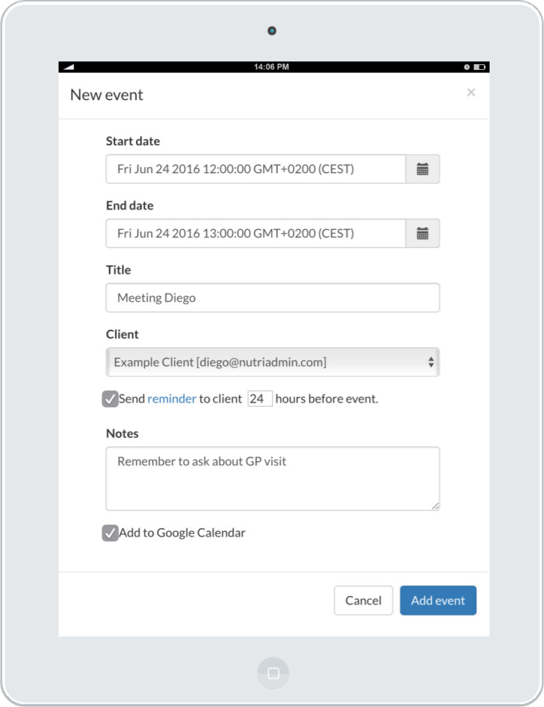Close the New event dialog
Viewport: 544px width, 707px height.
tap(471, 92)
